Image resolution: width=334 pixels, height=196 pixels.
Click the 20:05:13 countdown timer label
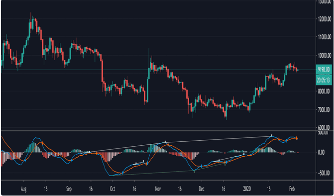[324, 80]
